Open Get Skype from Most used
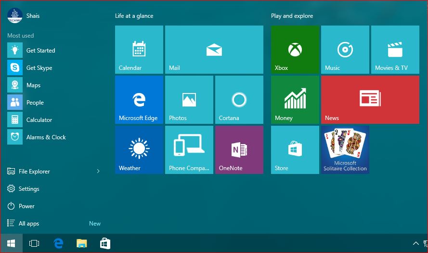The image size is (428, 253). 53,67
